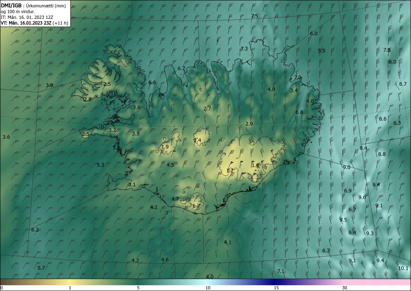Select the 4.5 value on the map
The height and width of the screenshot is (291, 411).
(x=170, y=165)
